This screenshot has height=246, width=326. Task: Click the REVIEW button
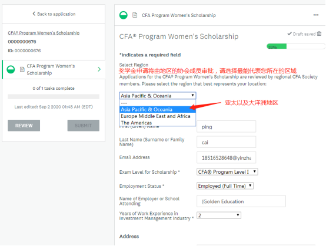(x=24, y=126)
